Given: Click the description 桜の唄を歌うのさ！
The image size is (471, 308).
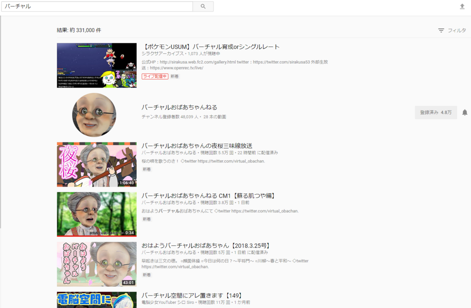Looking at the screenshot, I should click(160, 161).
